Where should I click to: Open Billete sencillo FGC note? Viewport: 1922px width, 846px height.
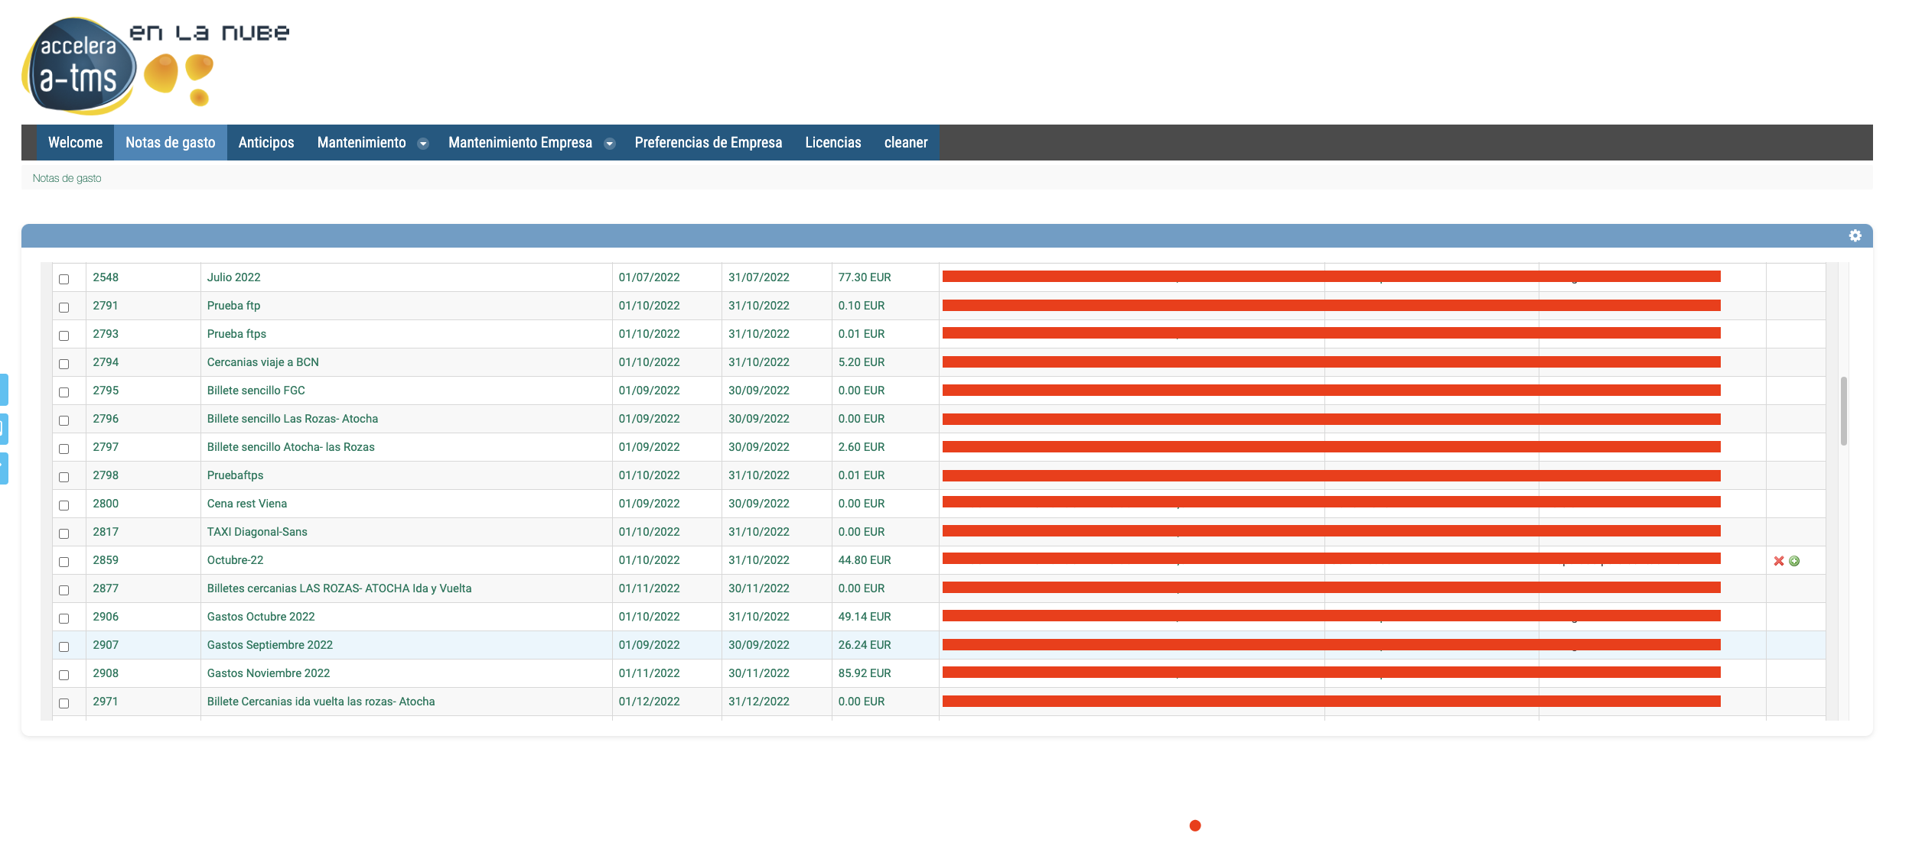tap(256, 391)
